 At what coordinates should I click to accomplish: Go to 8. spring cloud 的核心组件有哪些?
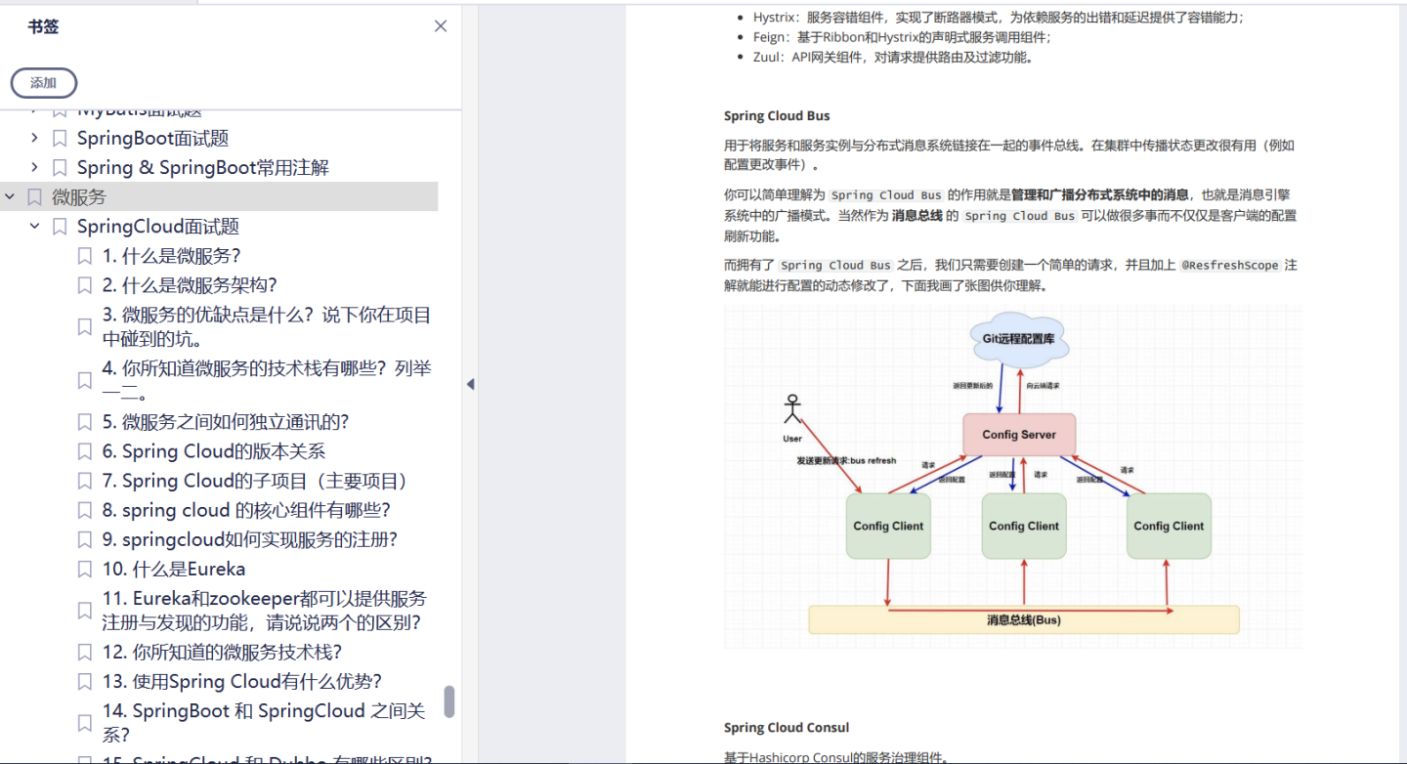coord(247,510)
